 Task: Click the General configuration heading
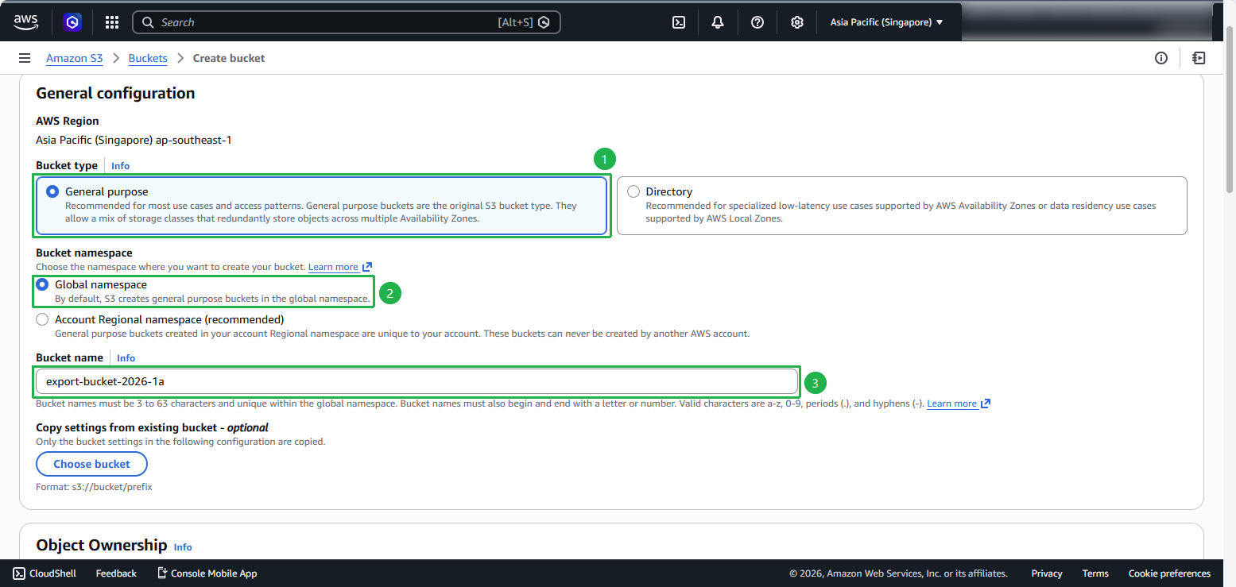[x=115, y=93]
